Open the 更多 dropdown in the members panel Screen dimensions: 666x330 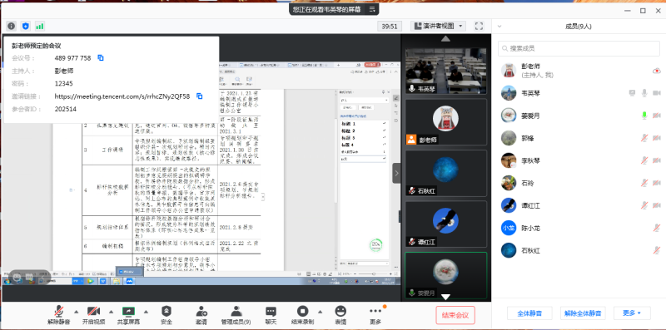(x=631, y=313)
